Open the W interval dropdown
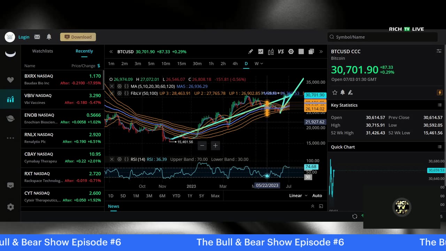The width and height of the screenshot is (446, 251). coord(259,63)
